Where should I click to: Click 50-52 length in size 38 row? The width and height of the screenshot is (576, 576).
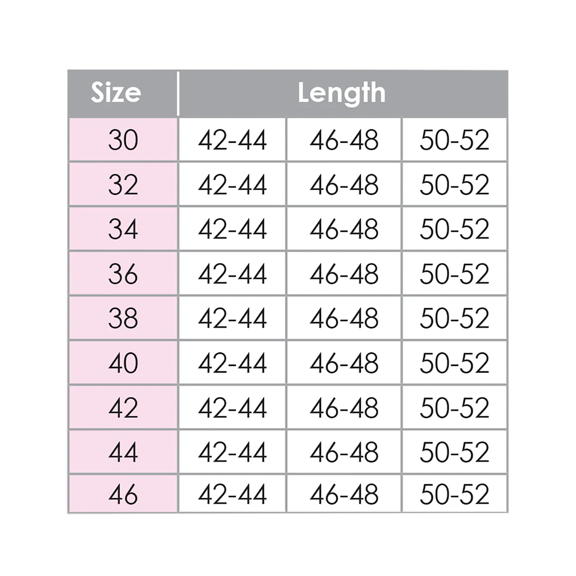[455, 318]
